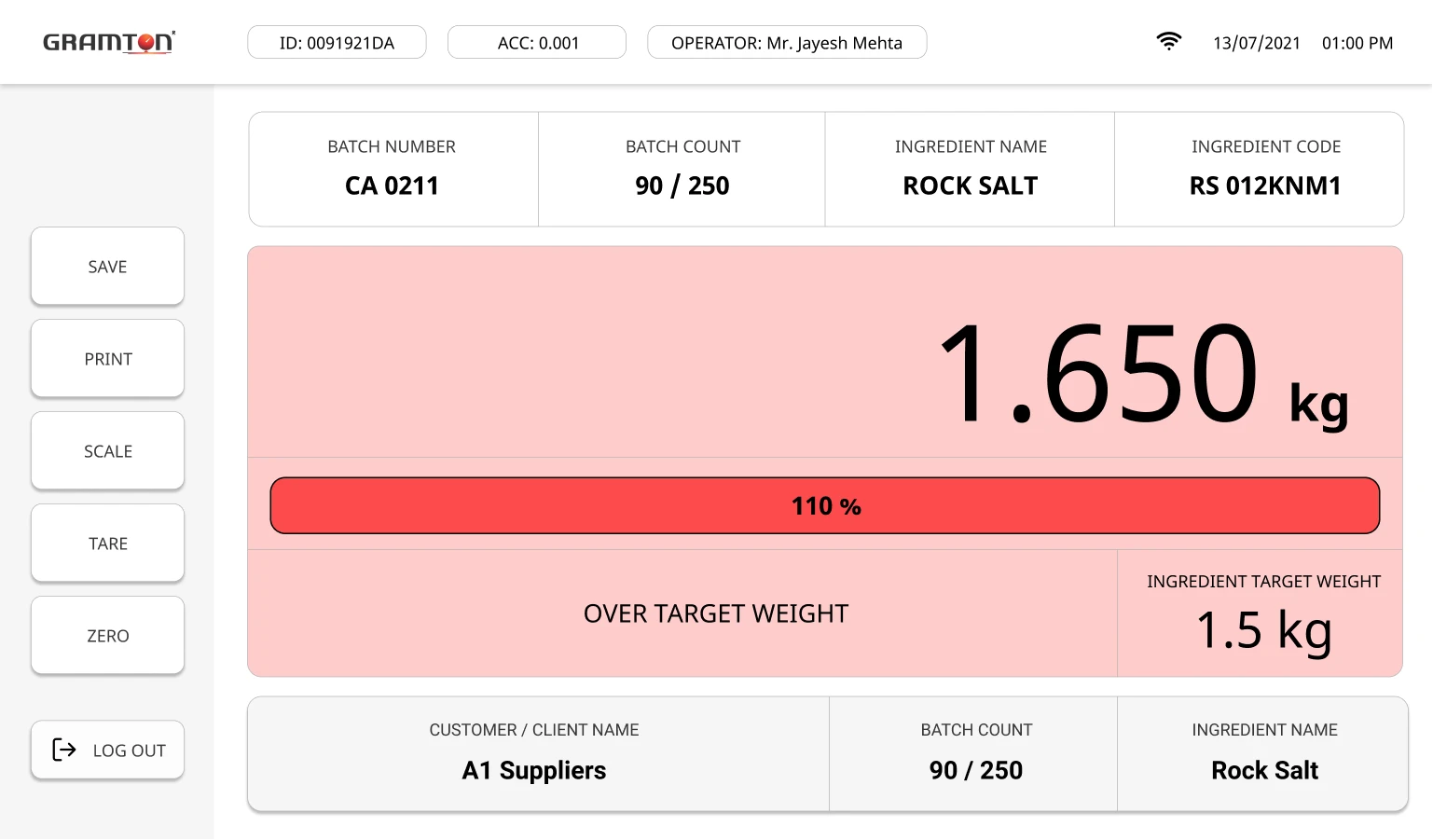The width and height of the screenshot is (1433, 840).
Task: Click the top batch count 90 / 250 cell
Action: [x=682, y=169]
